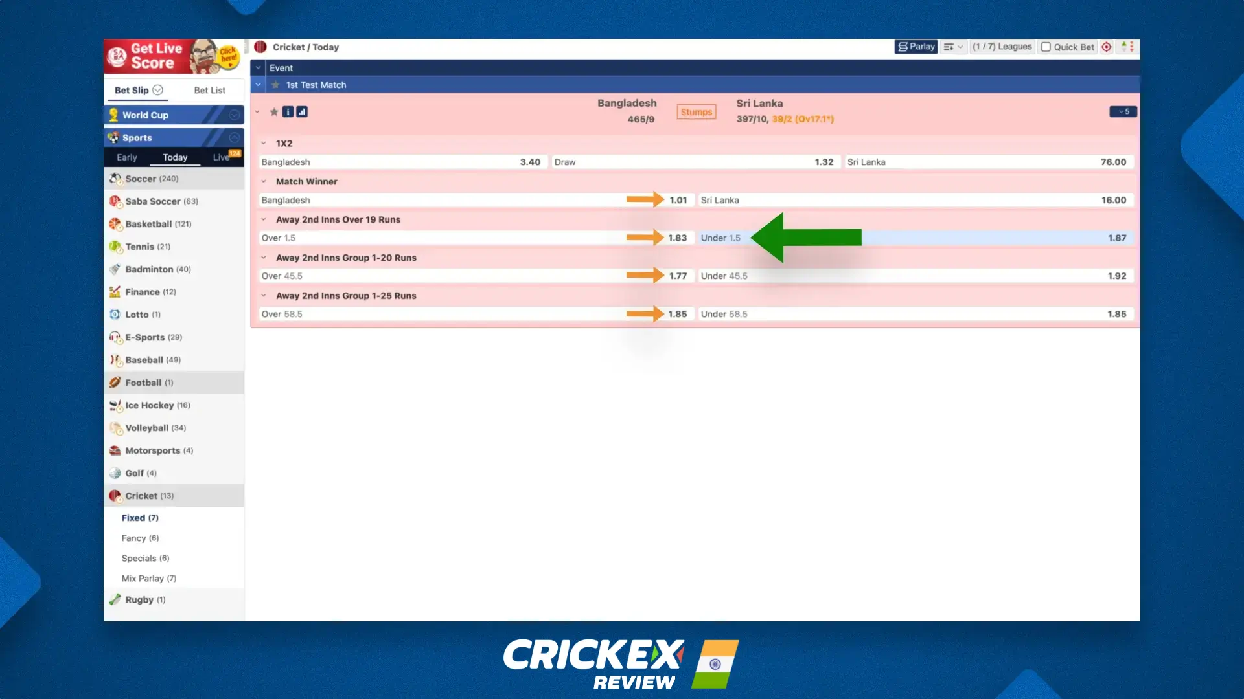1244x699 pixels.
Task: Click the odds sorting filter icon
Action: coord(949,47)
